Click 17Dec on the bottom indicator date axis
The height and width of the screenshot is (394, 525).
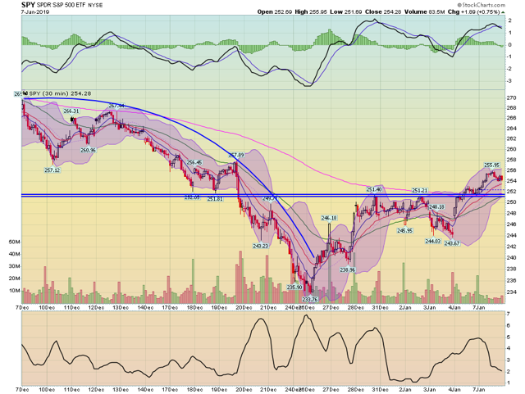point(170,389)
